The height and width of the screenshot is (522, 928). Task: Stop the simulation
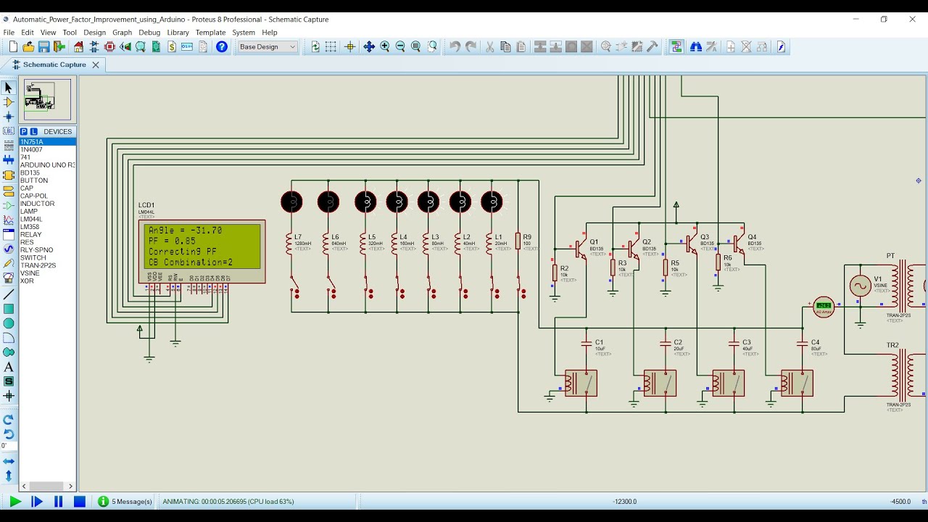point(80,501)
